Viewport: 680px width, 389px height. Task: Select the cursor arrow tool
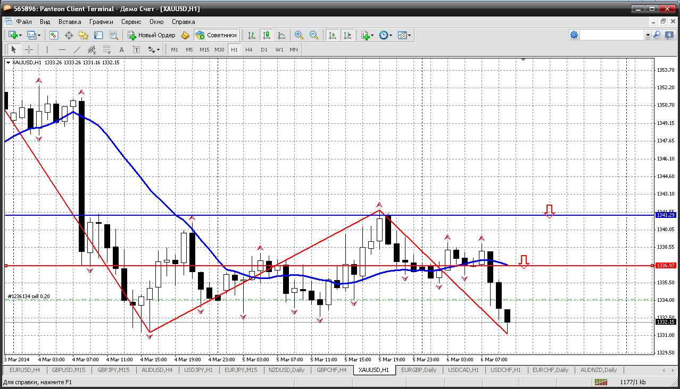point(14,49)
